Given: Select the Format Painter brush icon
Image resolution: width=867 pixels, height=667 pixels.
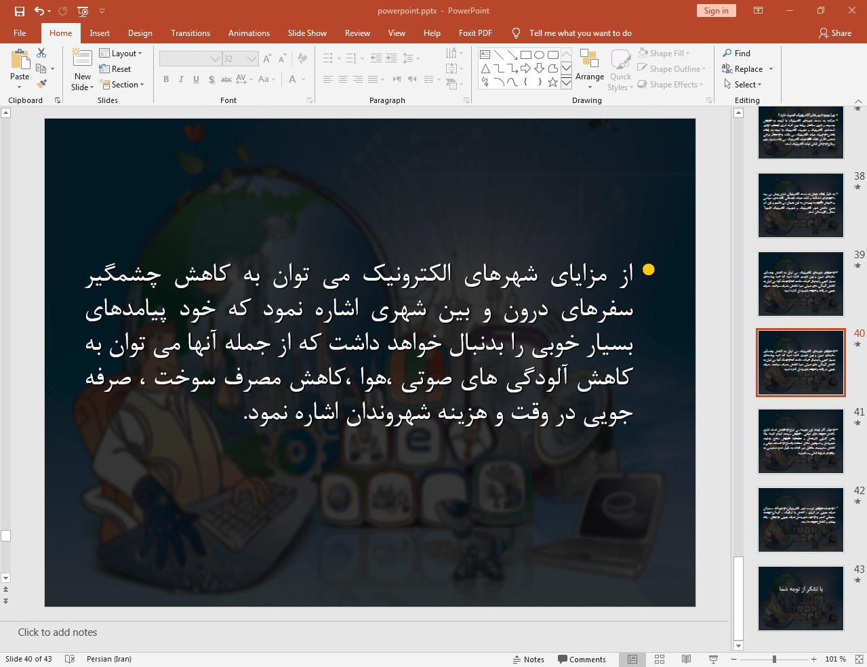Looking at the screenshot, I should pyautogui.click(x=41, y=84).
